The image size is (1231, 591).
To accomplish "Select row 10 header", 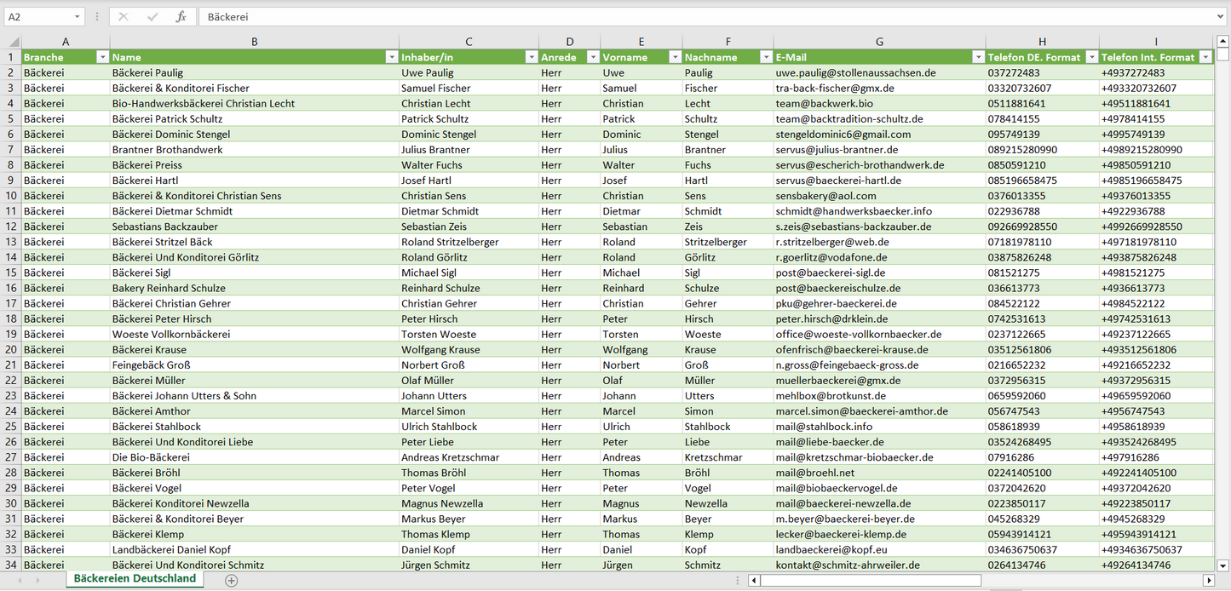I will click(x=10, y=211).
